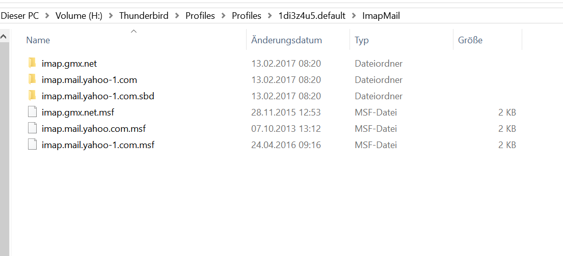Click the imap.mail.yahoo.com.msf file icon
The height and width of the screenshot is (256, 563).
32,129
